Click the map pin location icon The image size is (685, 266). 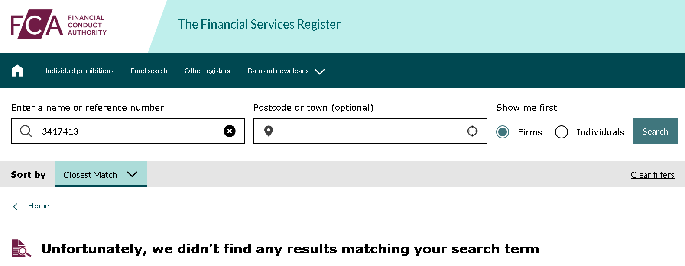[x=269, y=131]
